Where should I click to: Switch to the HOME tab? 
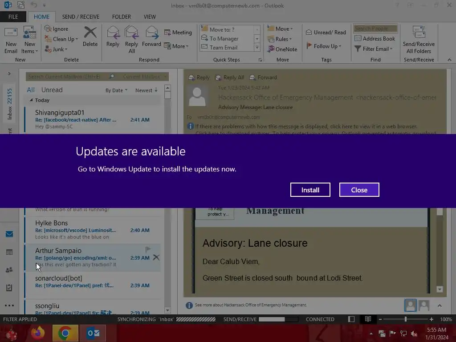[41, 17]
